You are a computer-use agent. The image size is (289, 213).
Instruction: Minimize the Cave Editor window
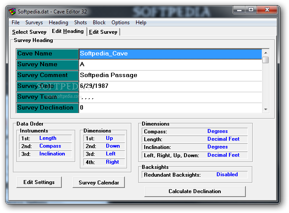tap(239, 10)
